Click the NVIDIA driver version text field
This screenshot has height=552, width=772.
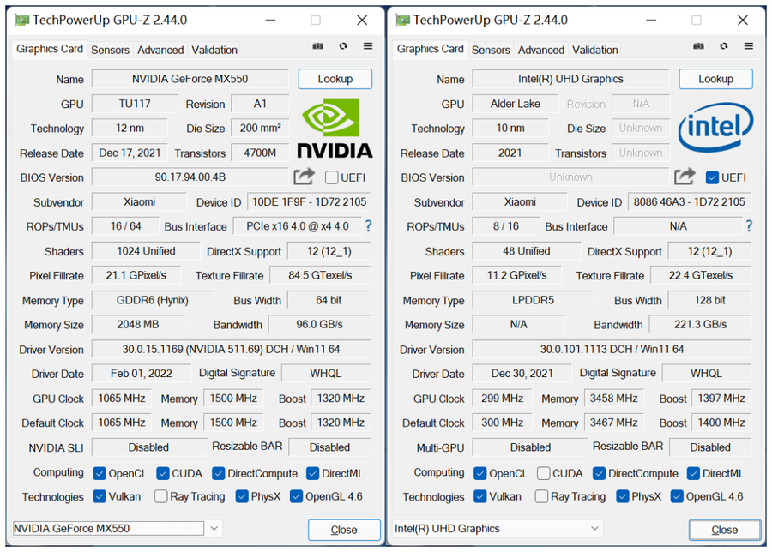(231, 350)
